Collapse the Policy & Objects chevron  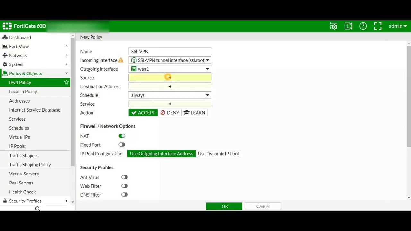(66, 73)
